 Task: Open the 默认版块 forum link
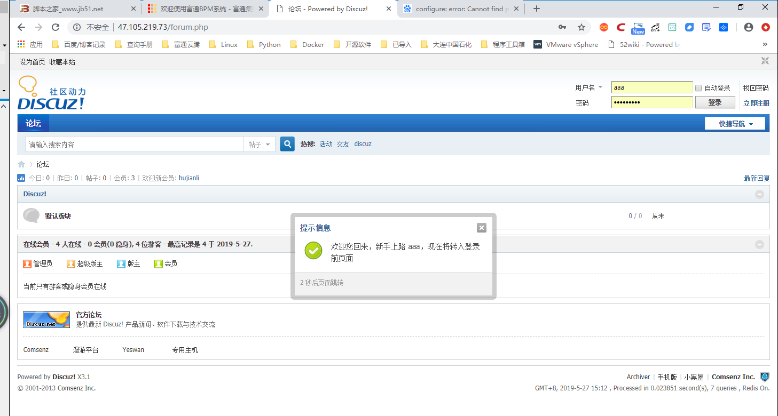(x=58, y=216)
